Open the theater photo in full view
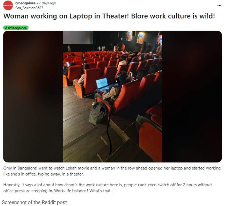Screen dimensions: 234x206 point(112,97)
